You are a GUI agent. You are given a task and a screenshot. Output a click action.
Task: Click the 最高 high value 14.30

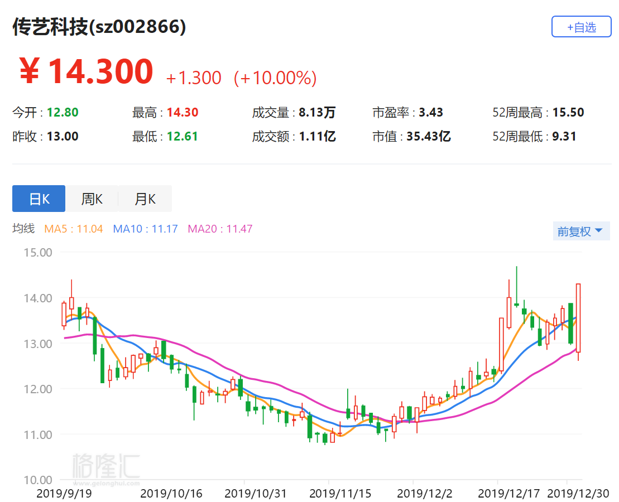(x=183, y=113)
